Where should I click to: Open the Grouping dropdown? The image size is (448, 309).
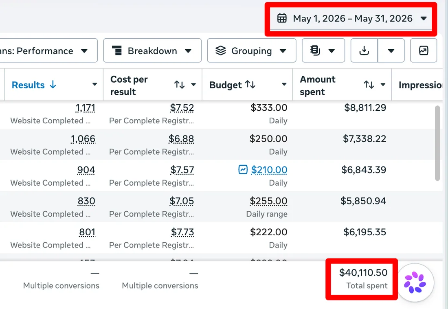pyautogui.click(x=251, y=51)
